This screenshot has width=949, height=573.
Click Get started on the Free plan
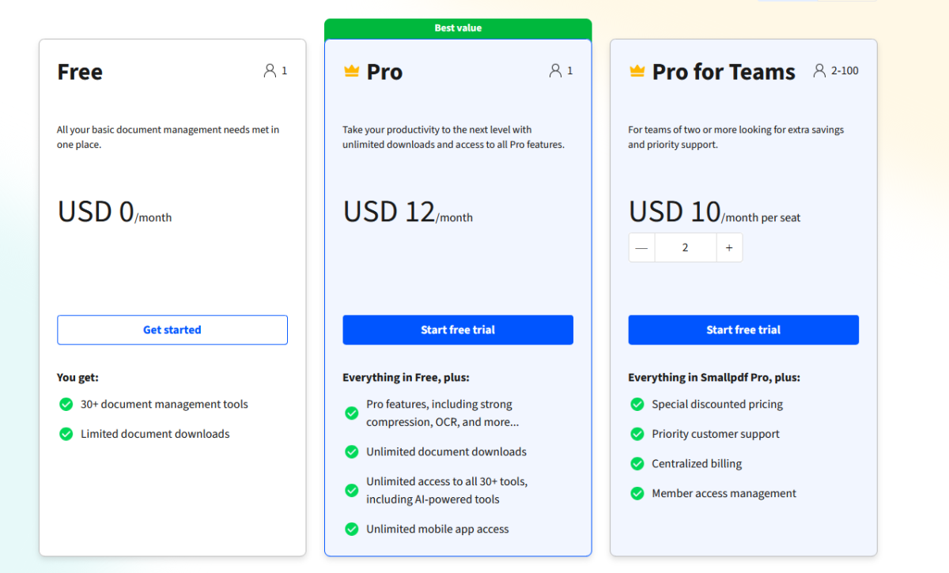point(172,330)
